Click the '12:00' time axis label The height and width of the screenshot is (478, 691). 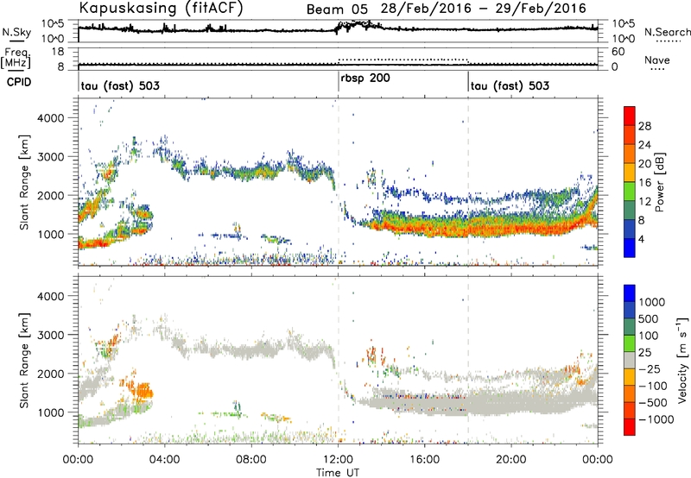[x=338, y=460]
